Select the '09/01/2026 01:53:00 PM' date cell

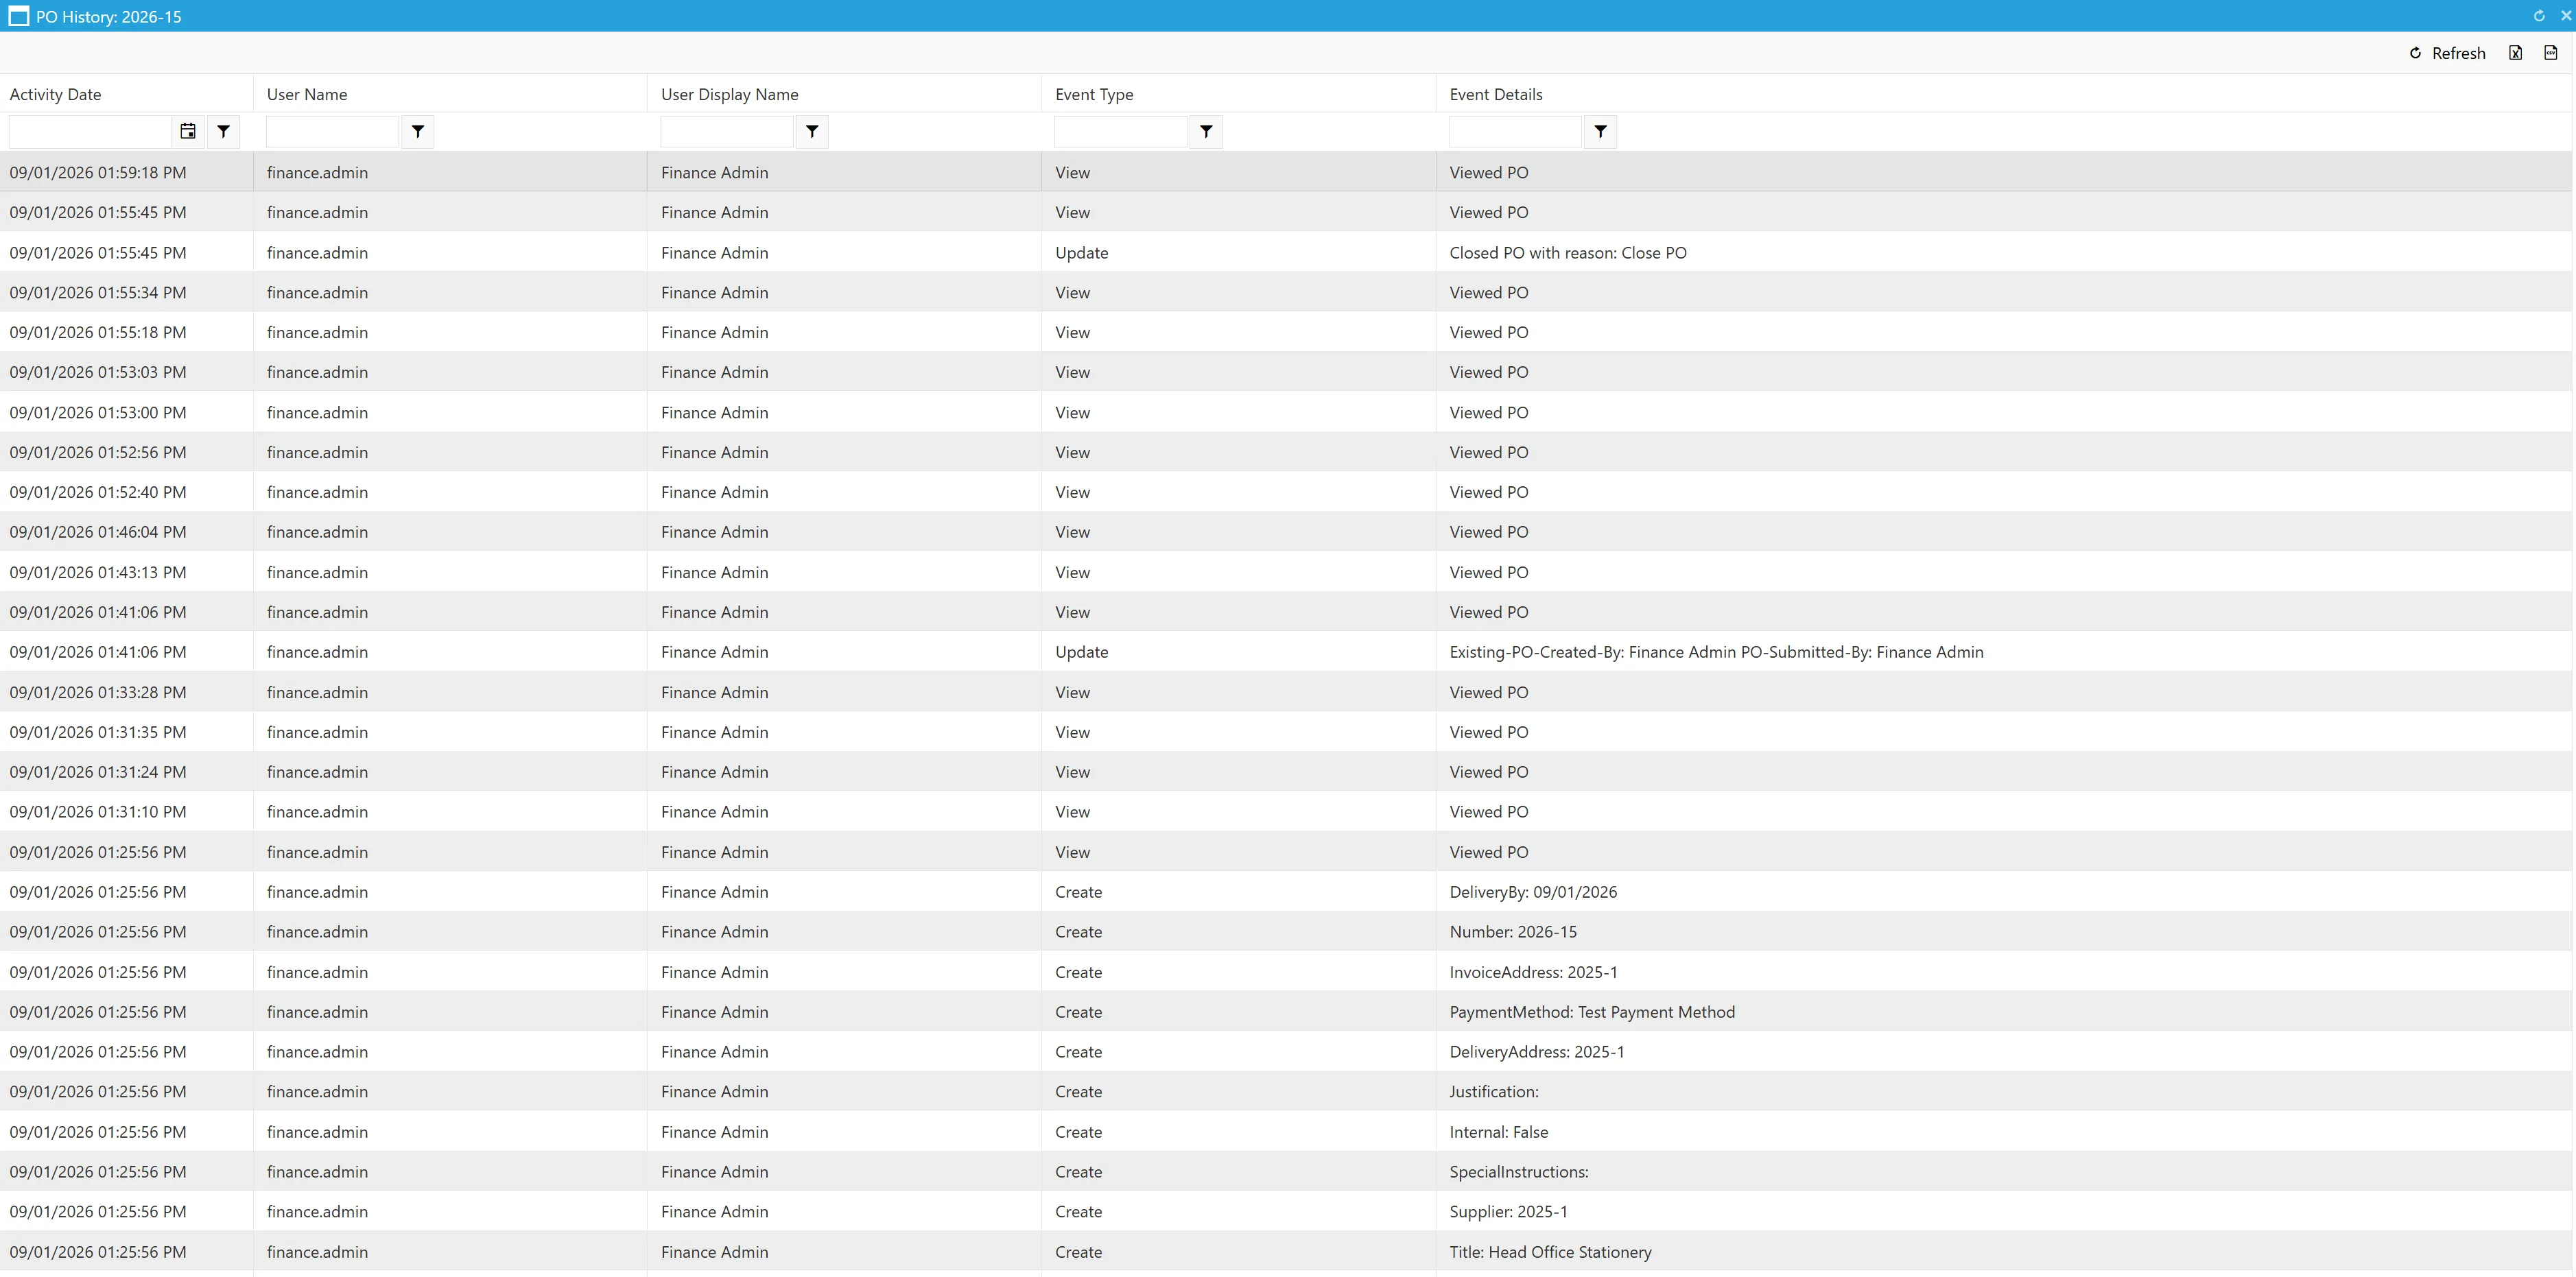click(126, 412)
